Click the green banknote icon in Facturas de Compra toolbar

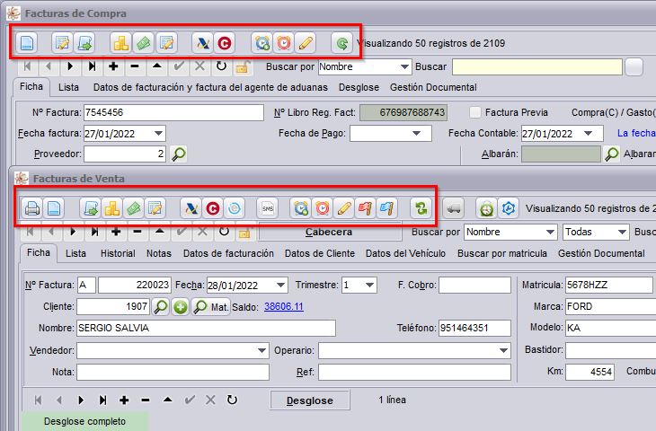(144, 43)
